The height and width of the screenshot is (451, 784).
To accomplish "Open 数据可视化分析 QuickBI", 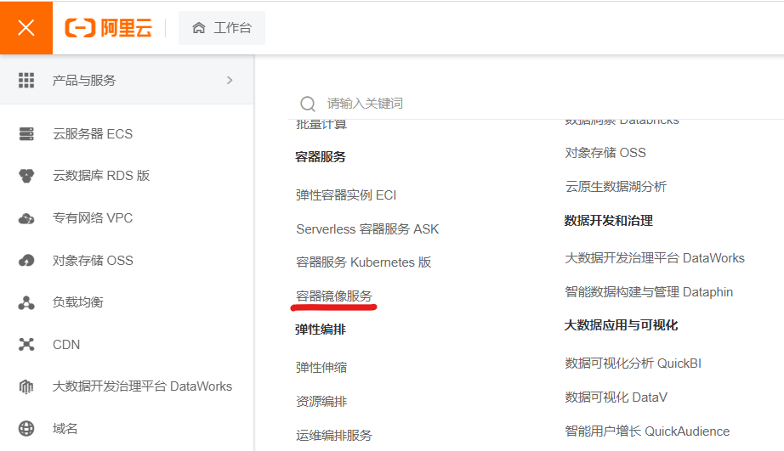I will tap(633, 364).
